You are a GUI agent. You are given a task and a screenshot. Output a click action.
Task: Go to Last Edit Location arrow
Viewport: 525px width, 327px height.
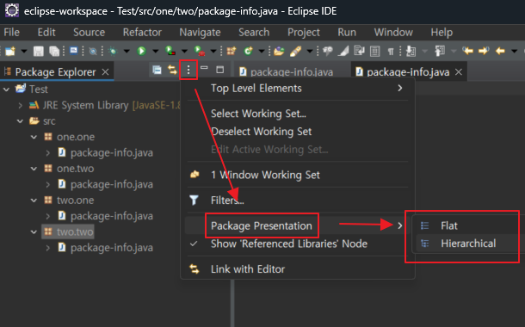click(467, 51)
